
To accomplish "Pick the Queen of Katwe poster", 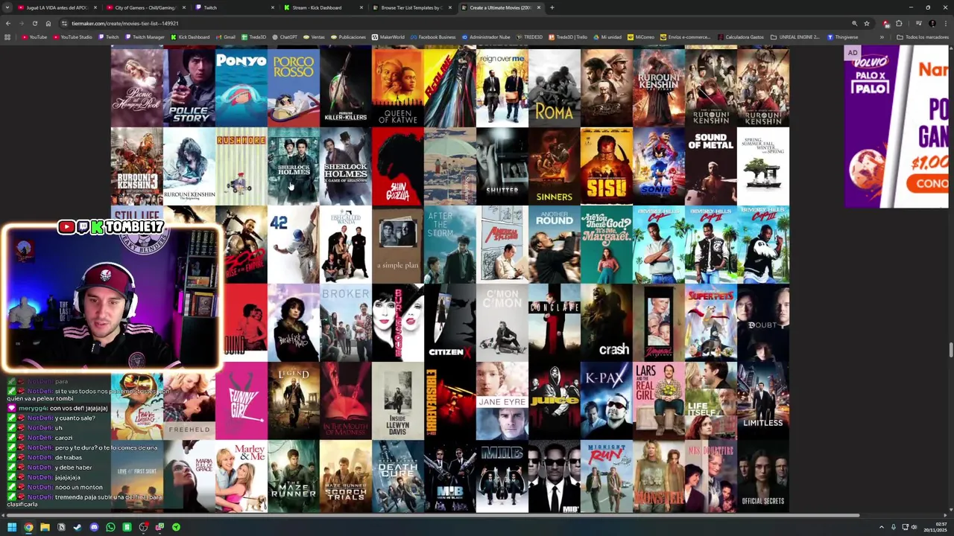I will pos(397,86).
